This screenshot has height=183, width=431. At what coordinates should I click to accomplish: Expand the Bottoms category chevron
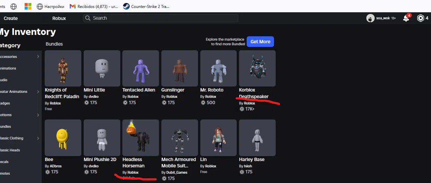pyautogui.click(x=38, y=115)
